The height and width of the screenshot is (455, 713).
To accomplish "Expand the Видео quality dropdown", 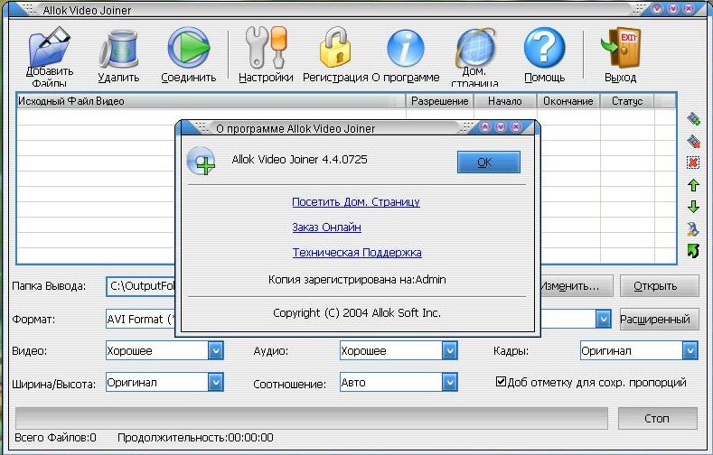I will click(x=215, y=350).
